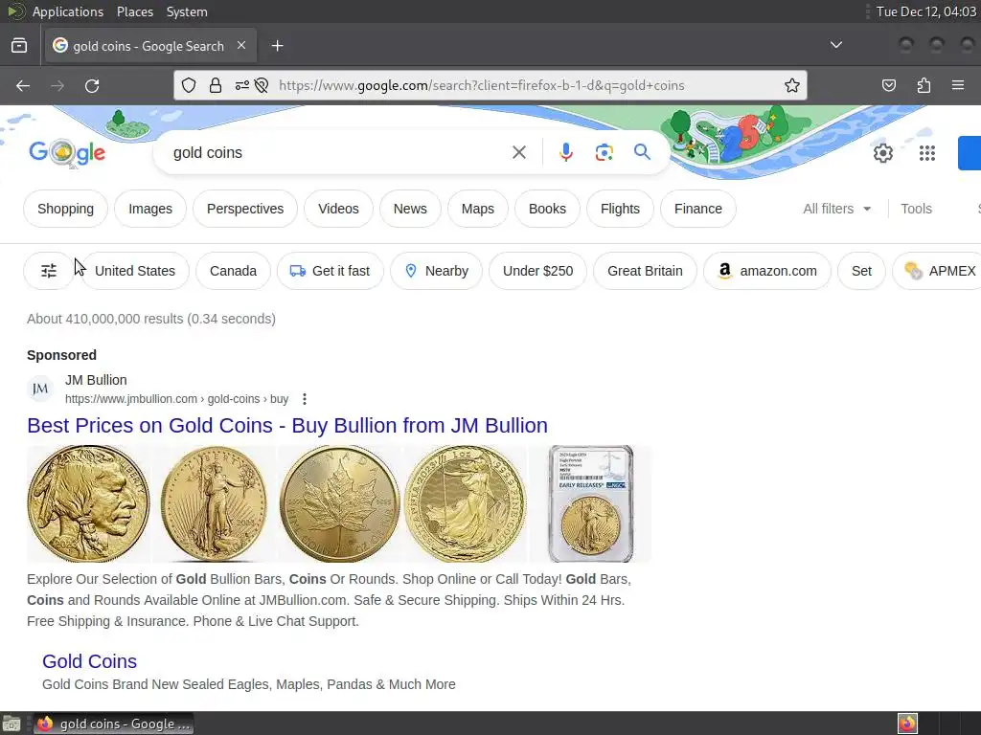Filter results by amazon.com

tap(767, 271)
